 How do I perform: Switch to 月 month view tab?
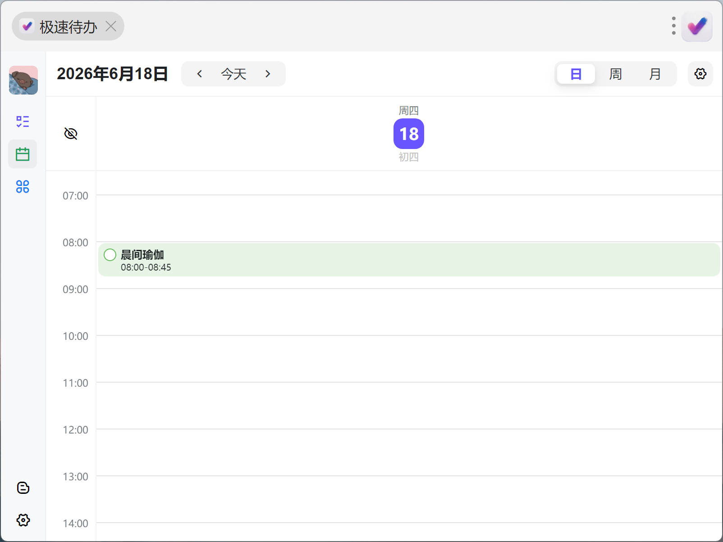655,74
